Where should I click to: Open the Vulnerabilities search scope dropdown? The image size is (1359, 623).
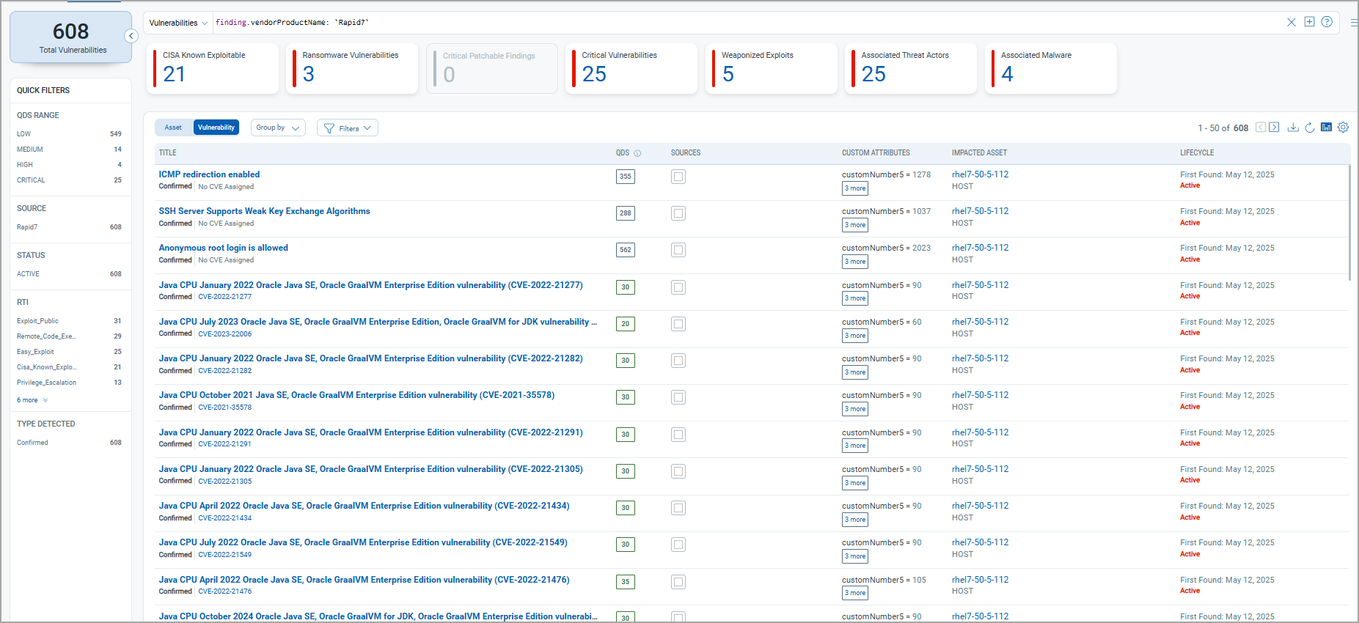point(178,23)
